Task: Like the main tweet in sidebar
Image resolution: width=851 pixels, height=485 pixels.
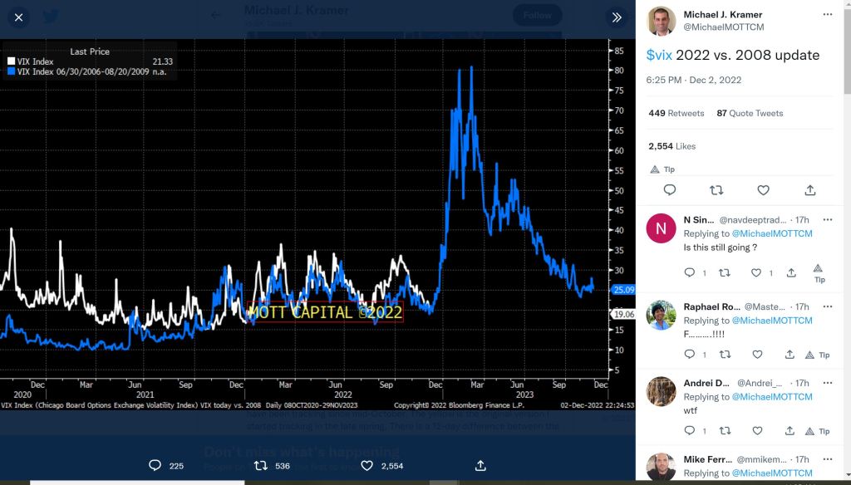Action: point(763,190)
